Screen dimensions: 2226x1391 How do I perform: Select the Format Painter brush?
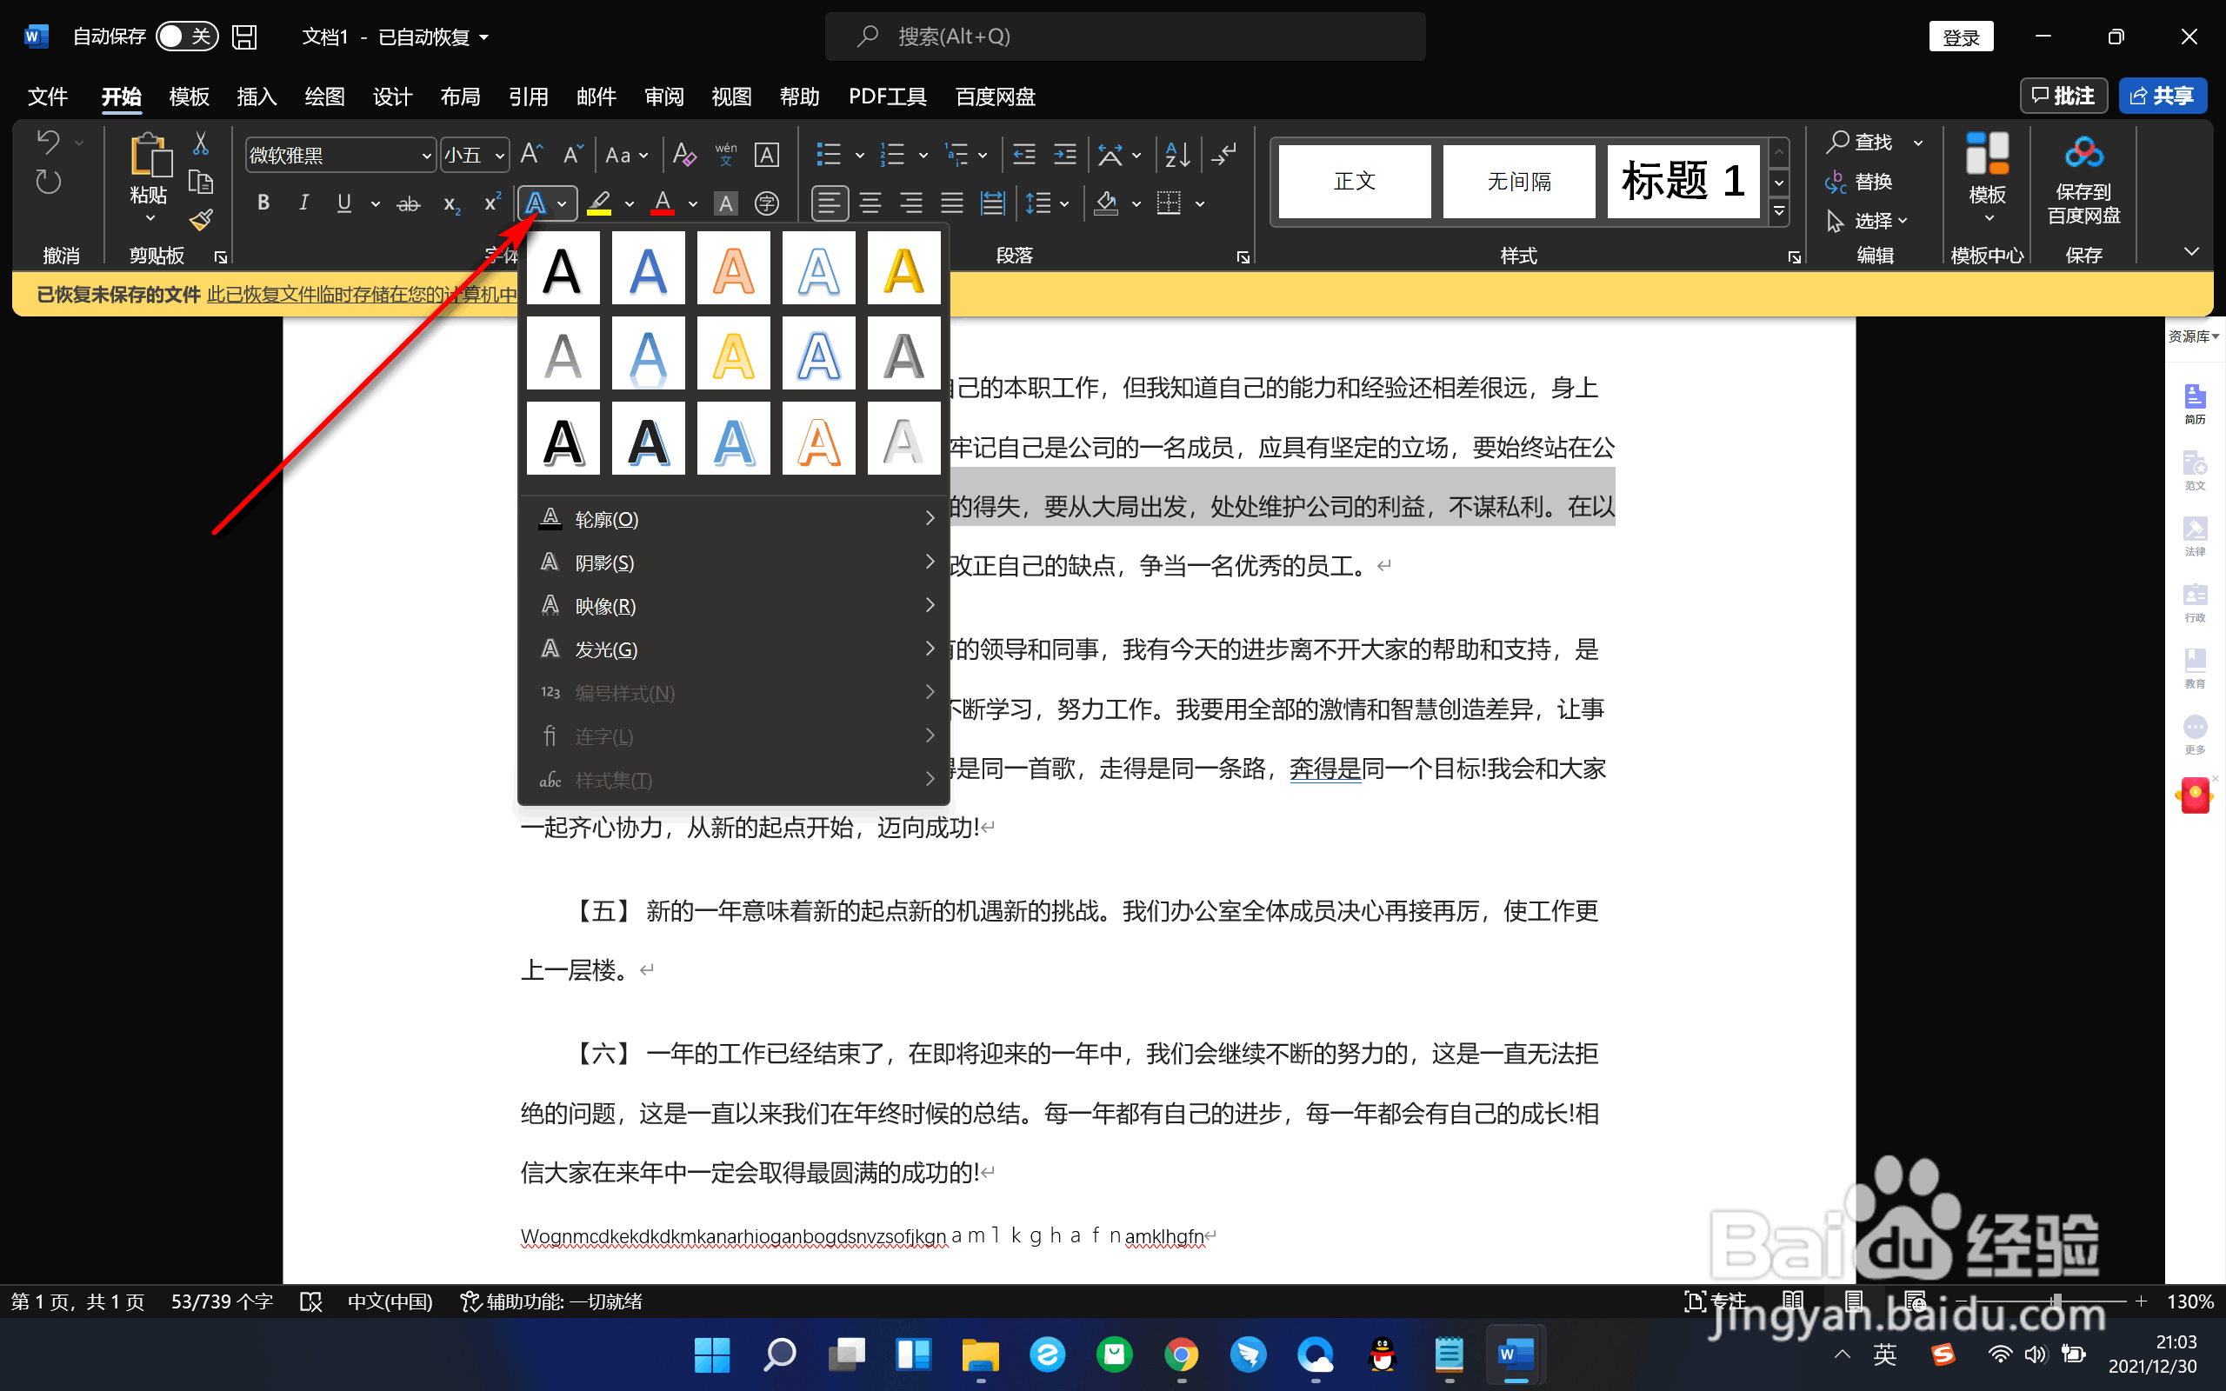(201, 221)
